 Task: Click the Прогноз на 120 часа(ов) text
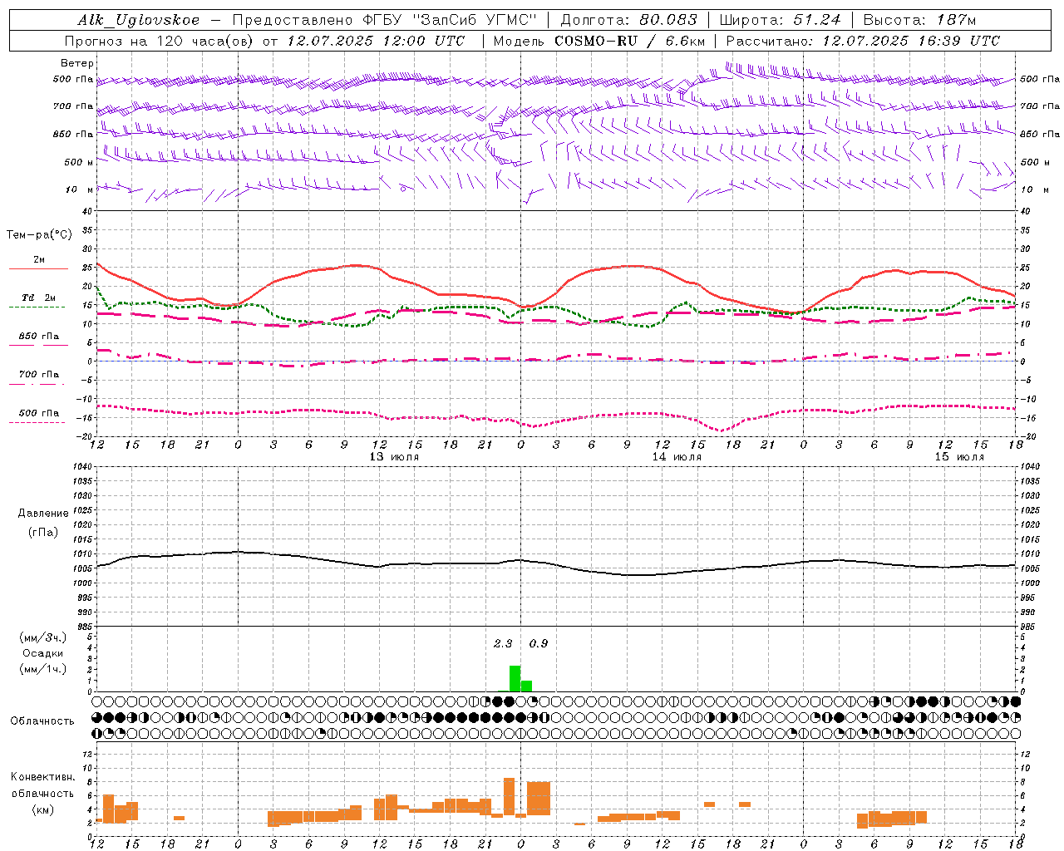click(x=160, y=41)
